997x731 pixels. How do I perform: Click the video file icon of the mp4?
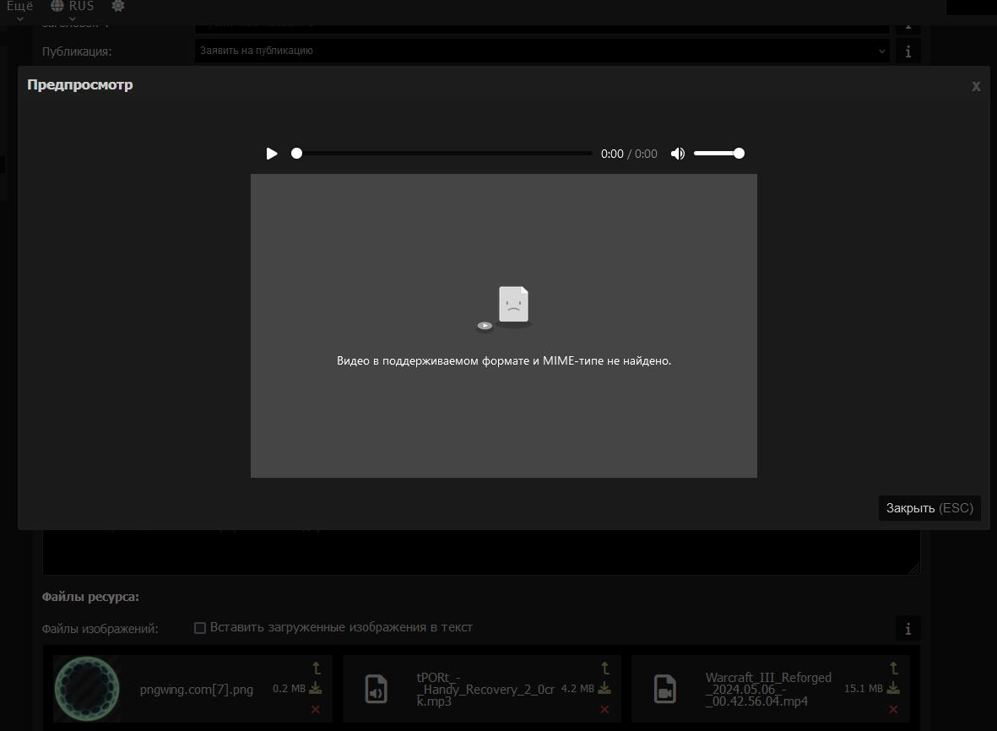click(x=665, y=689)
